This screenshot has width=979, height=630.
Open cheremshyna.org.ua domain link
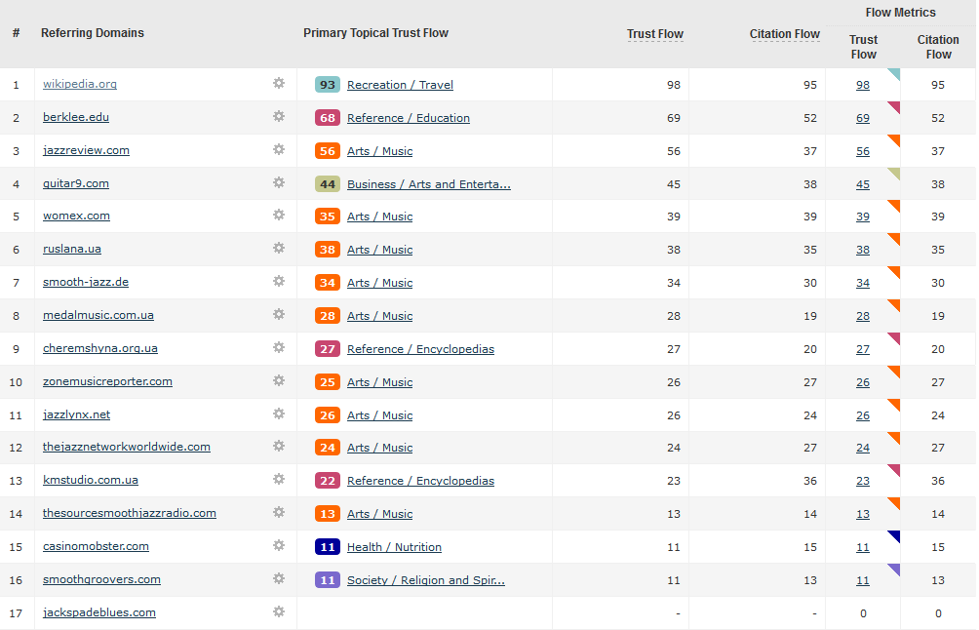coord(99,348)
